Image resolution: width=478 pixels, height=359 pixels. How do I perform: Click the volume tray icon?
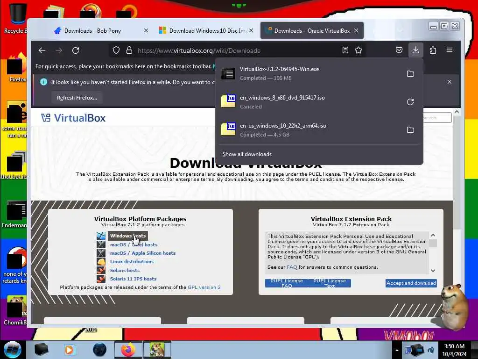click(x=431, y=350)
